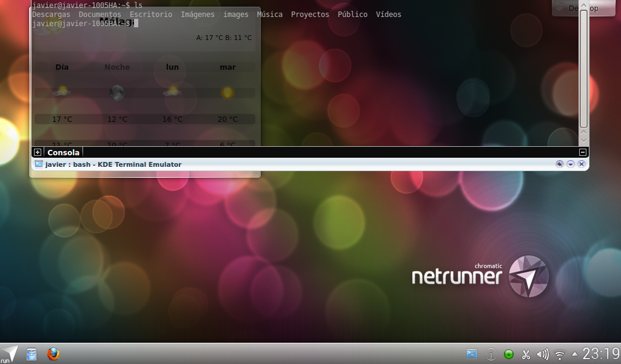
Task: Click terminal scrollbar bottom down arrow
Action: point(583,141)
